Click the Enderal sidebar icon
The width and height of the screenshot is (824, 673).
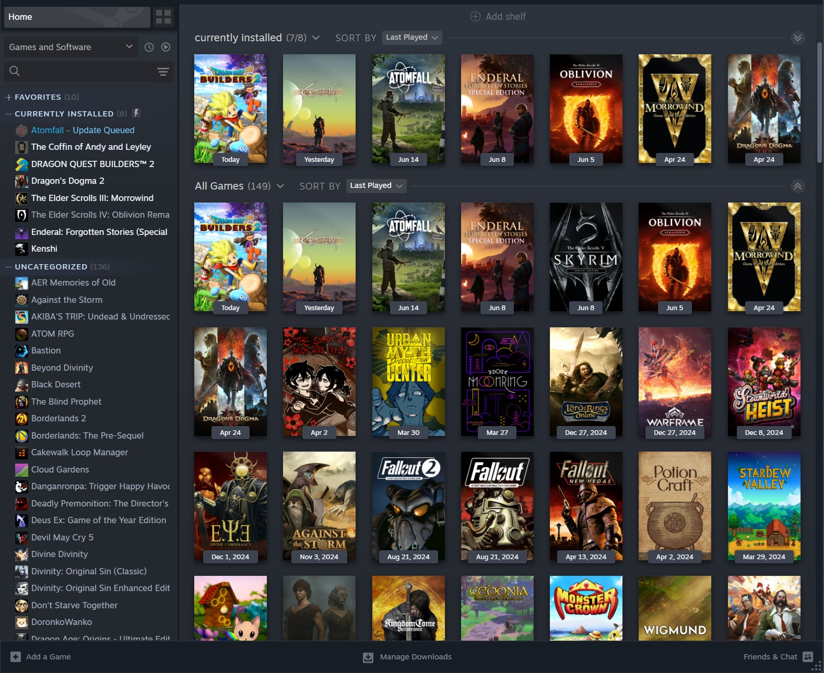click(21, 232)
